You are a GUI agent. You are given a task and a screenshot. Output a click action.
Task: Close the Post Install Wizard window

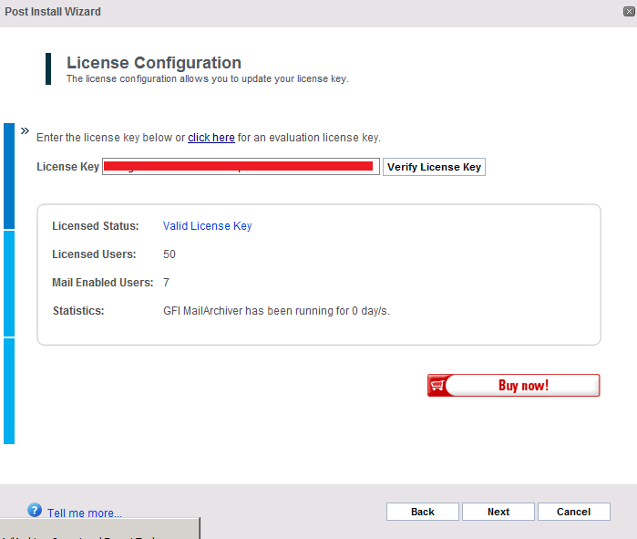click(629, 11)
